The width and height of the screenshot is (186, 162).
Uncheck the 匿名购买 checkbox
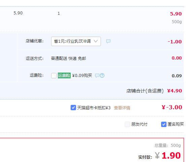(x=164, y=124)
